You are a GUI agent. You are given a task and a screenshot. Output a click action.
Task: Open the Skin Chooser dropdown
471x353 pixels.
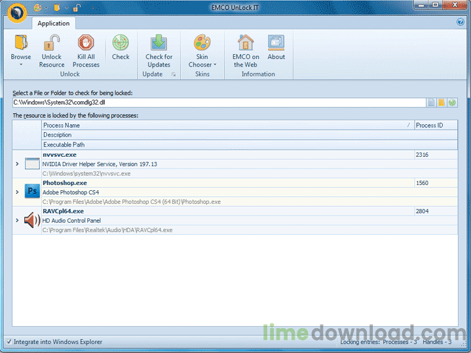pos(202,65)
